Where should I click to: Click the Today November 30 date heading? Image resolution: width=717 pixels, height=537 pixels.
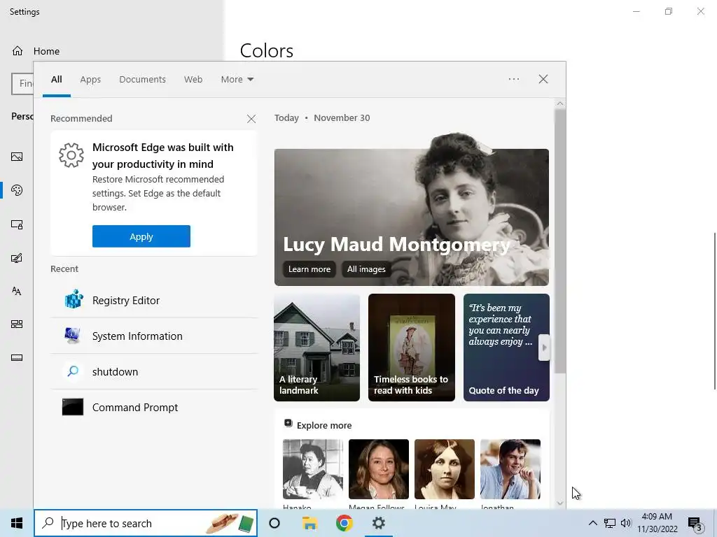pos(322,117)
